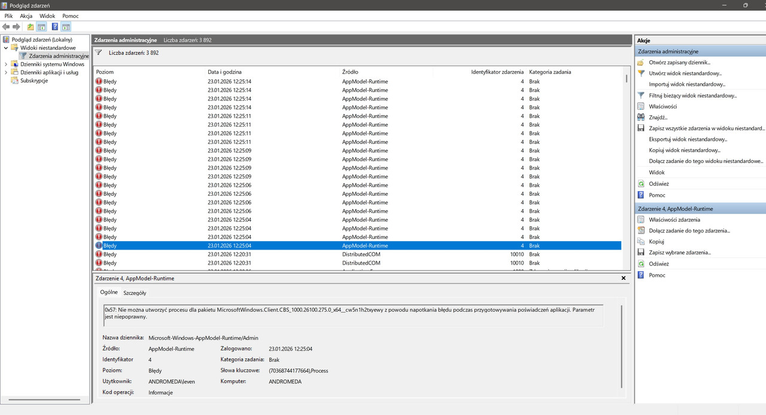Open Help via the toolbar question-mark icon
Viewport: 766px width, 415px height.
[55, 27]
